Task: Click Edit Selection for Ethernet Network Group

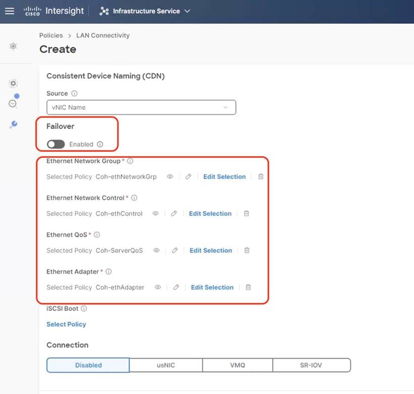Action: coord(224,177)
